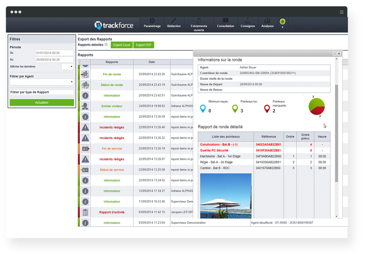The image size is (366, 254).
Task: Click the ronde completion pie chart
Action: [317, 107]
